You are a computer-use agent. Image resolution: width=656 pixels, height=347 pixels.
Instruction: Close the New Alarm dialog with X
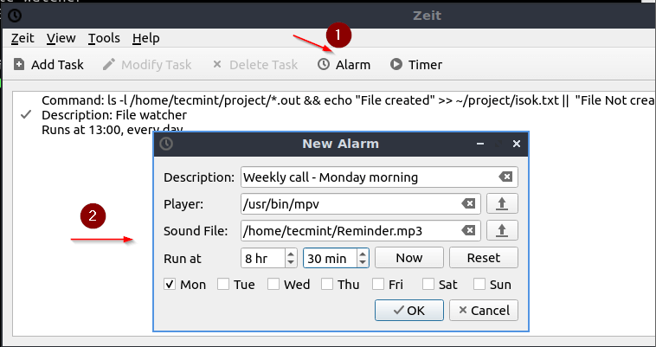point(517,144)
